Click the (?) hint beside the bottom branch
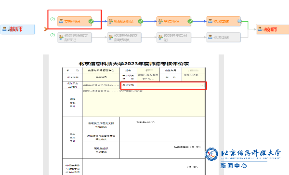 (x=53, y=35)
